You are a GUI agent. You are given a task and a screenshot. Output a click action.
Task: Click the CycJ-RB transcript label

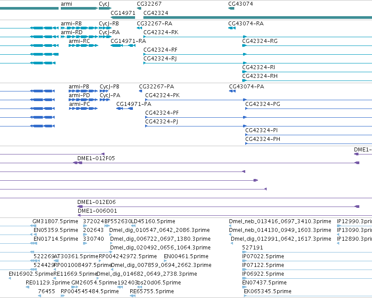(109, 24)
